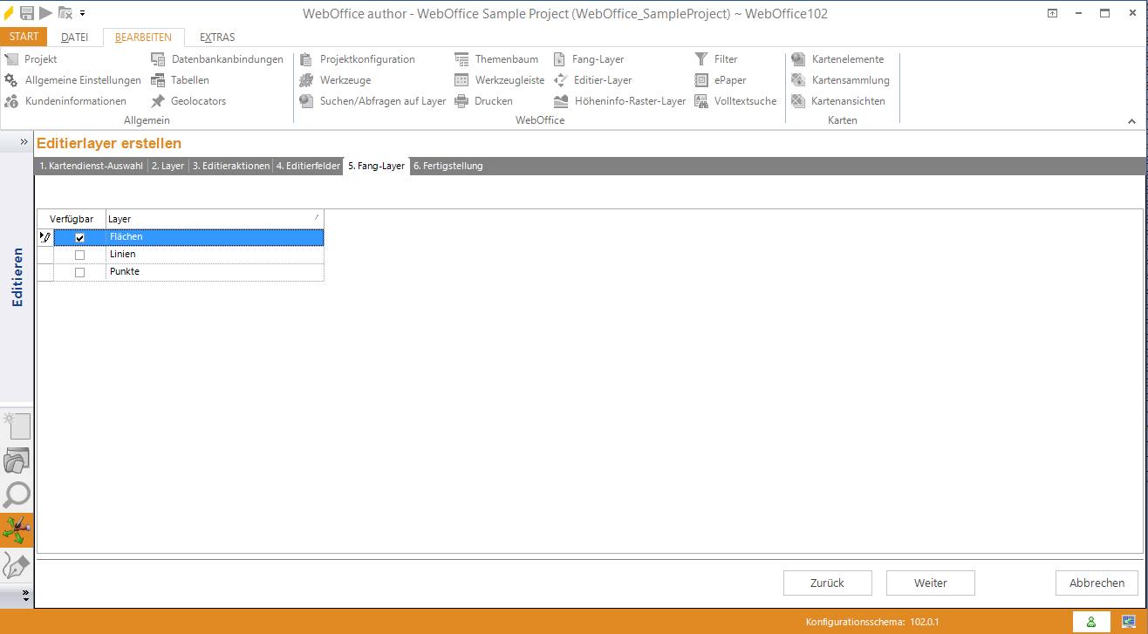
Task: Click the Editier-Layer ribbon icon
Action: click(561, 80)
